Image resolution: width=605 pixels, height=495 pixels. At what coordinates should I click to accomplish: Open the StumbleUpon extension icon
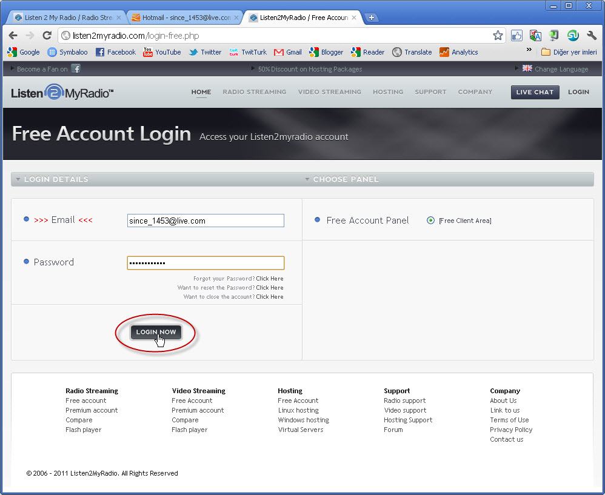pos(573,36)
